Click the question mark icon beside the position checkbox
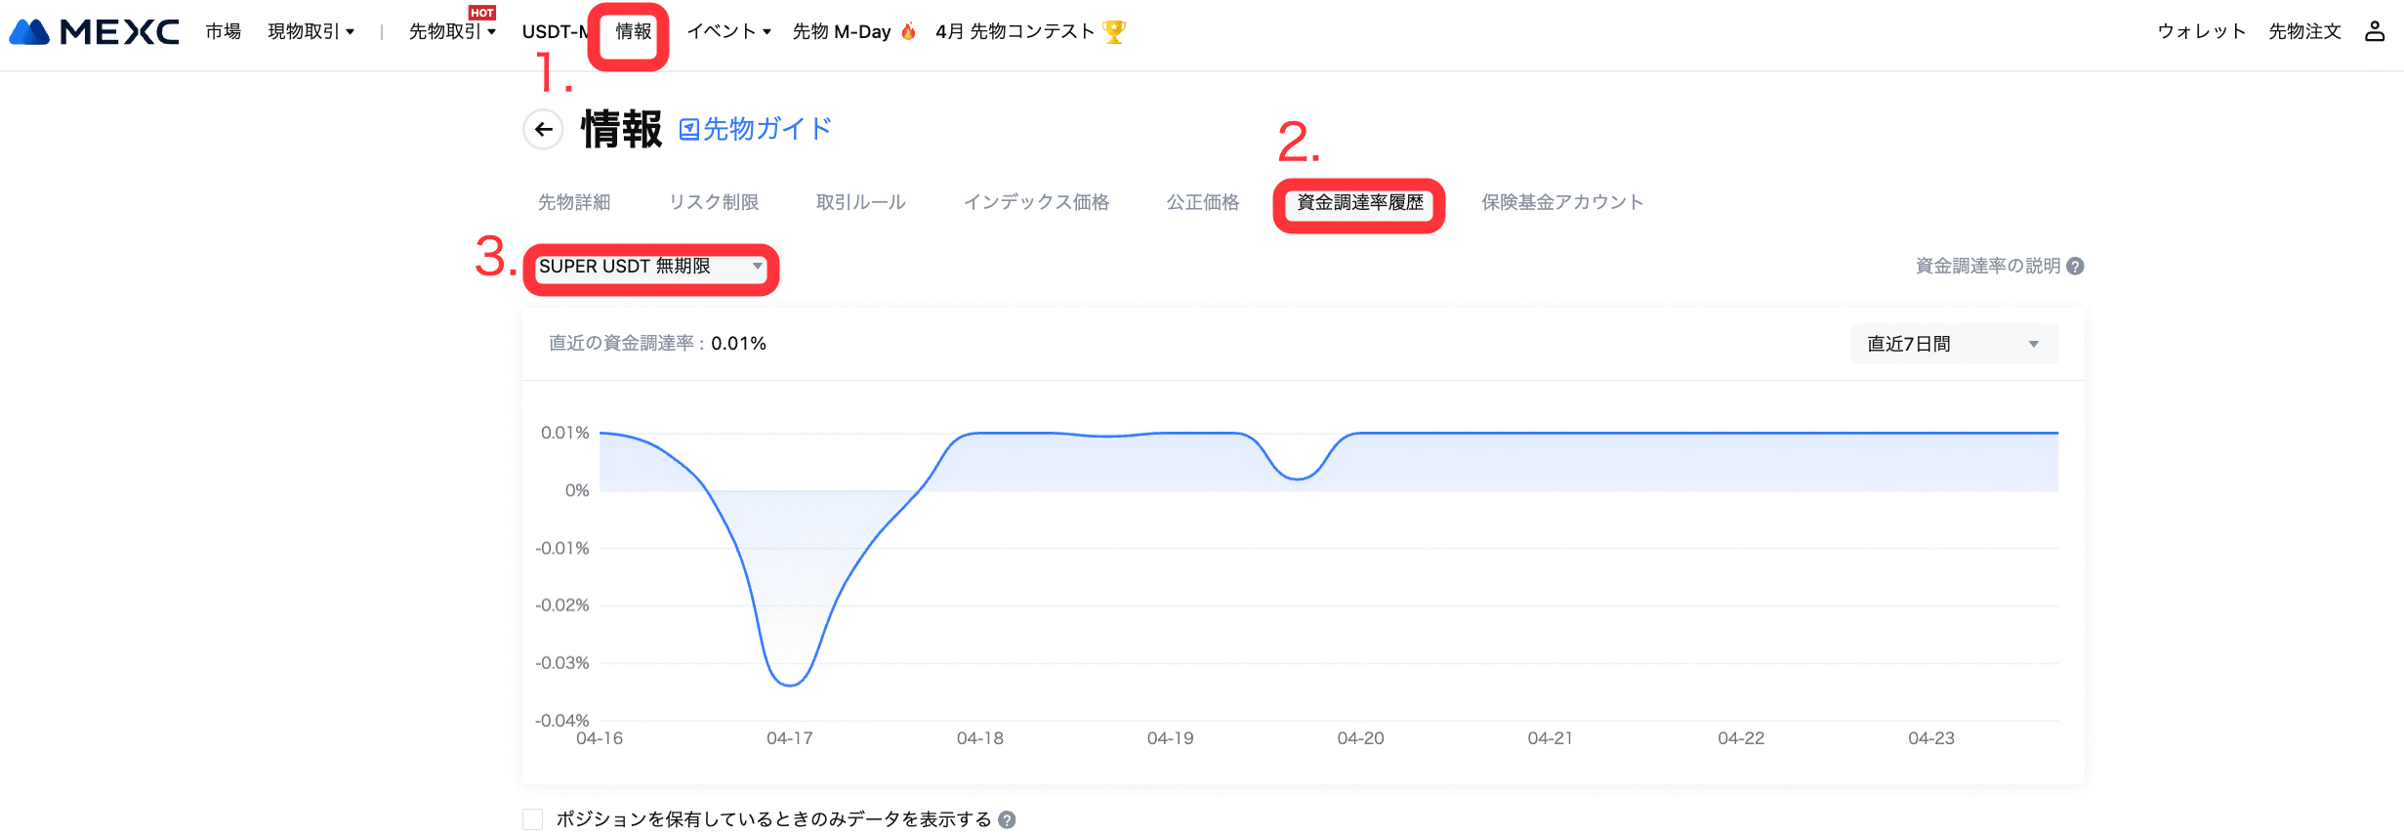 point(1007,819)
